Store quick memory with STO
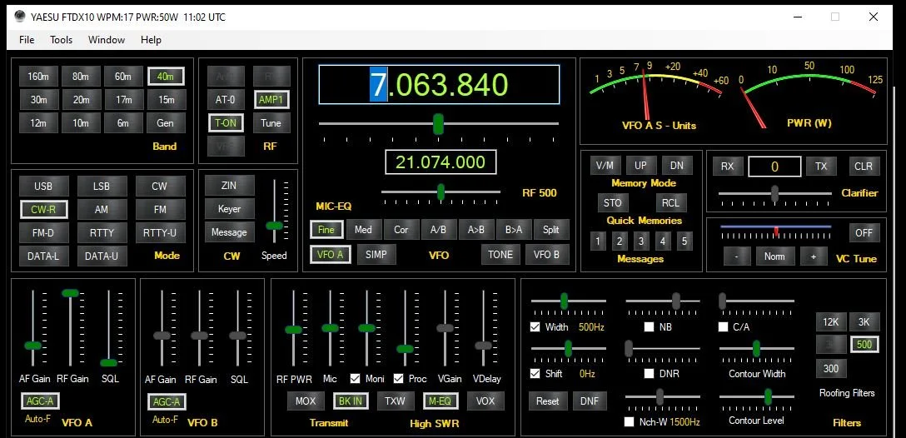 pos(613,203)
